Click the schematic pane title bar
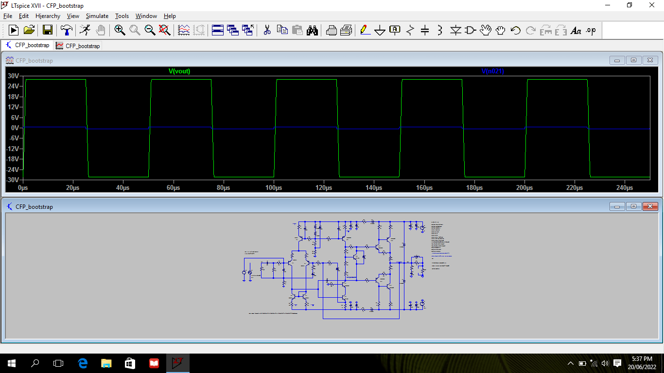Viewport: 664px width, 373px height. point(332,206)
